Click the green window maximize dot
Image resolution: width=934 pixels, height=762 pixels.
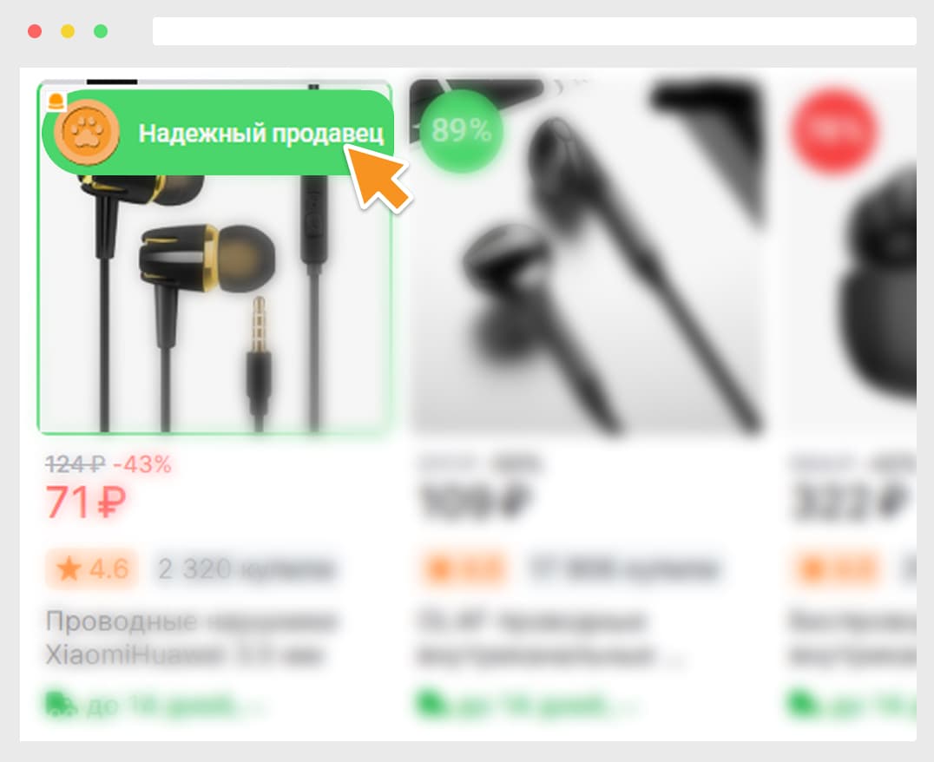tap(101, 31)
